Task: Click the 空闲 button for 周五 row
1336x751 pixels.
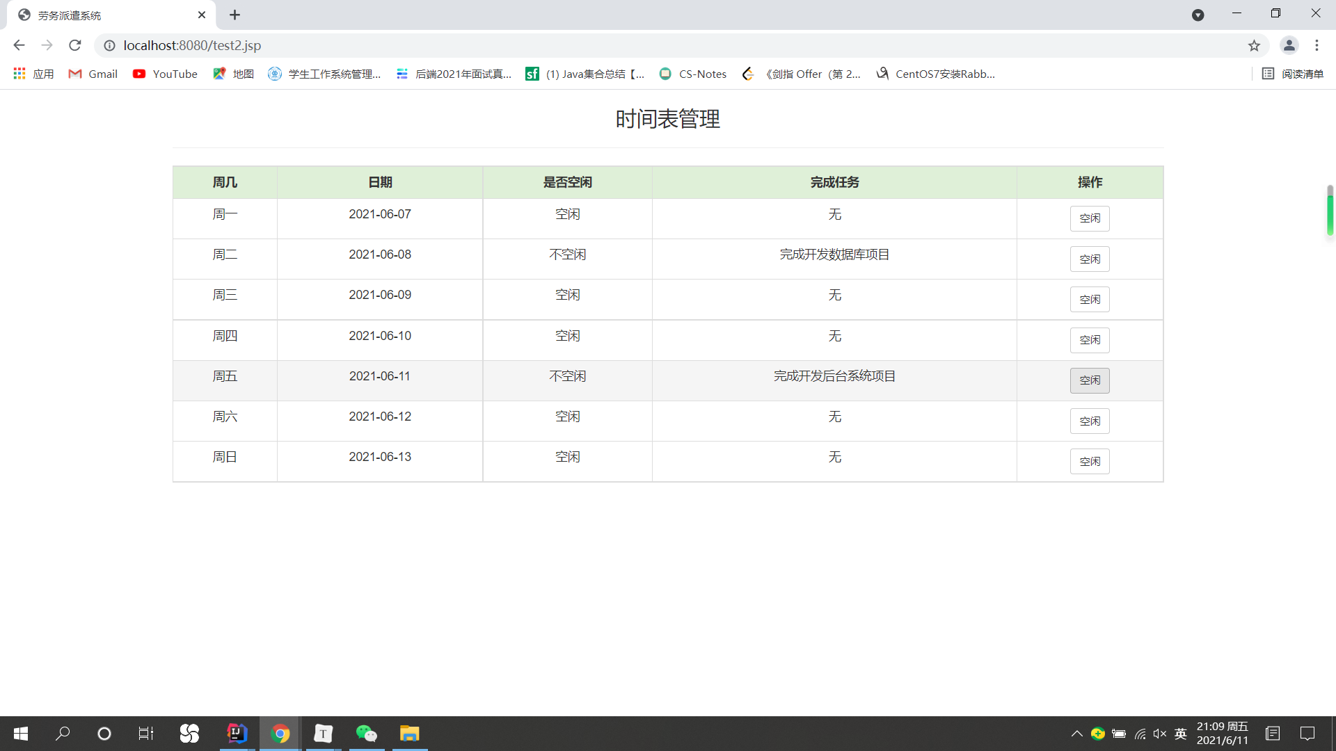Action: (1090, 380)
